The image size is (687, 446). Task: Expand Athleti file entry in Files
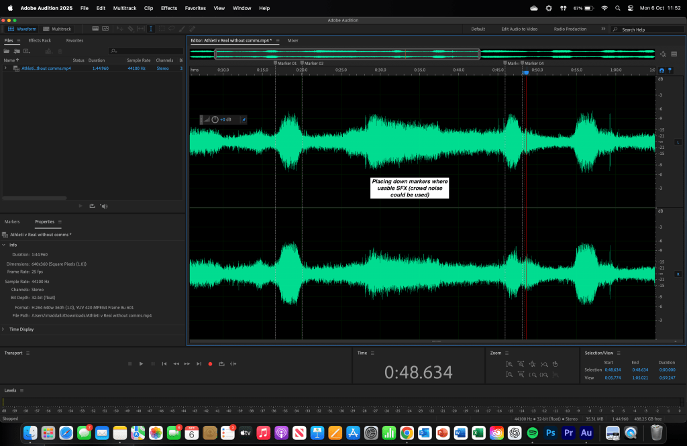(6, 68)
